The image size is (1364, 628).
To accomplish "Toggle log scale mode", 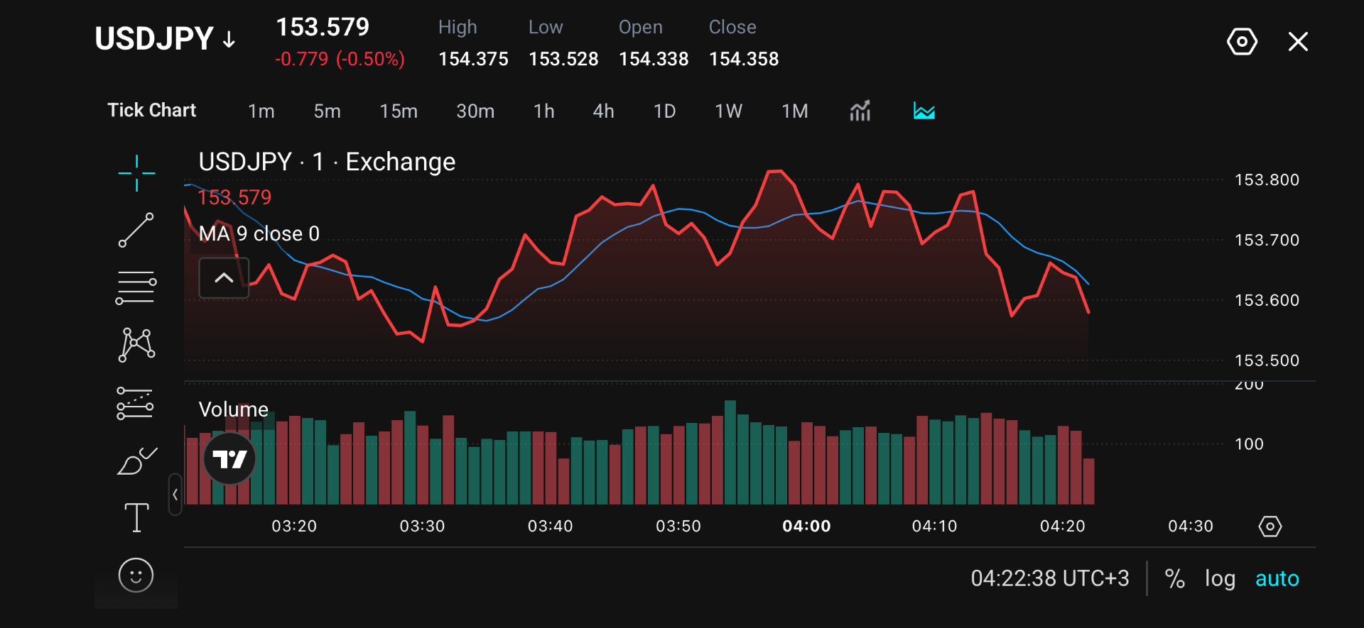I will point(1220,578).
